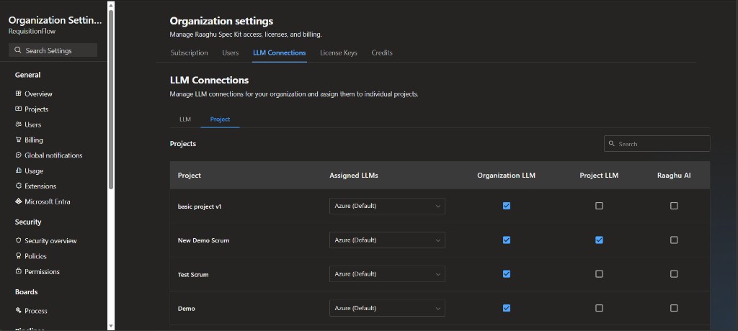Image resolution: width=738 pixels, height=331 pixels.
Task: Click the Microsoft Entra icon
Action: (18, 201)
